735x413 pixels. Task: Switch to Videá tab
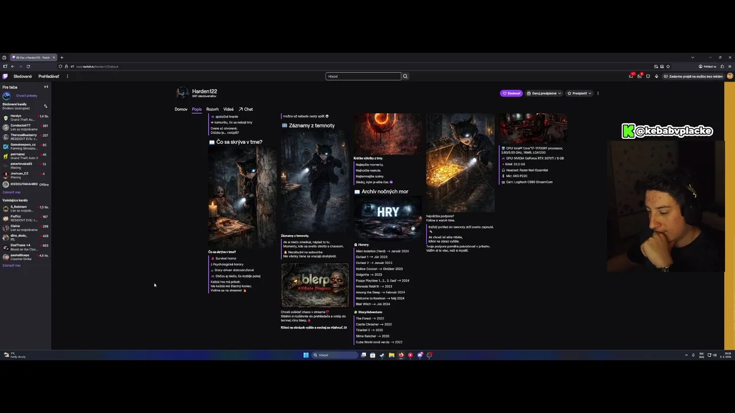(x=229, y=109)
